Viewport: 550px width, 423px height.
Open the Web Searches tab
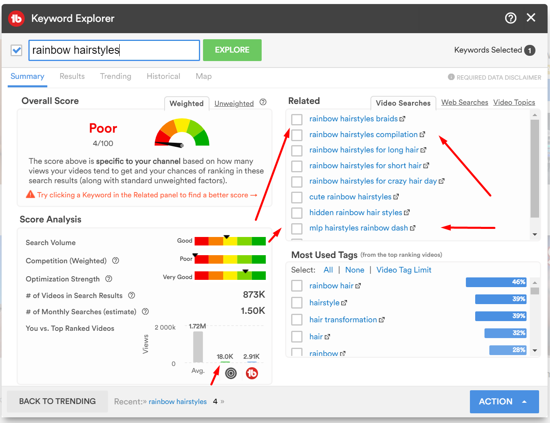(464, 103)
